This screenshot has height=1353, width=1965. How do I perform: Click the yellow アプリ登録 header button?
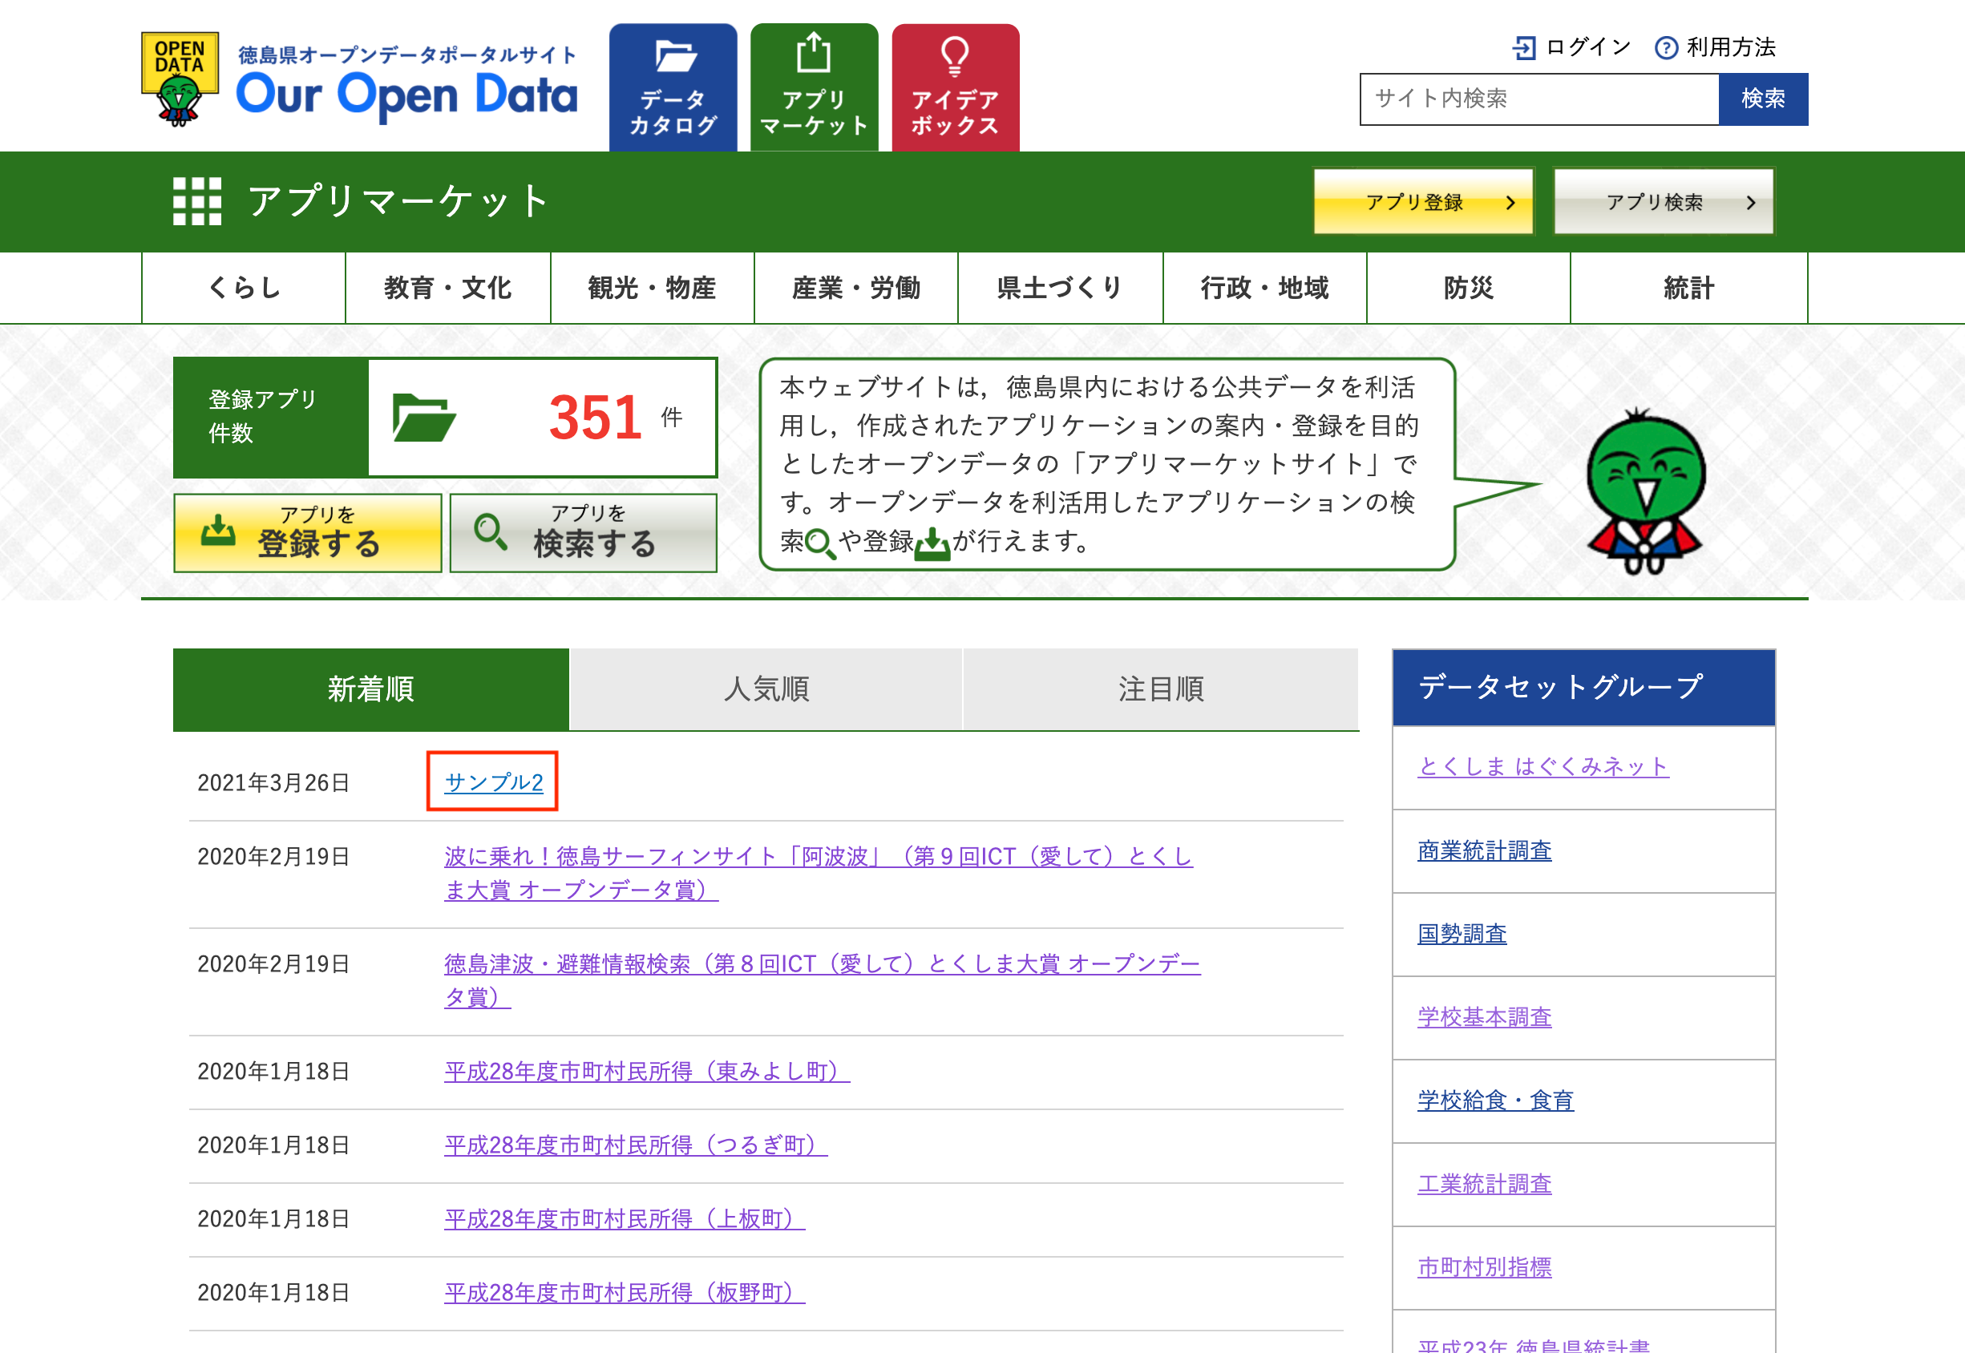pyautogui.click(x=1423, y=202)
